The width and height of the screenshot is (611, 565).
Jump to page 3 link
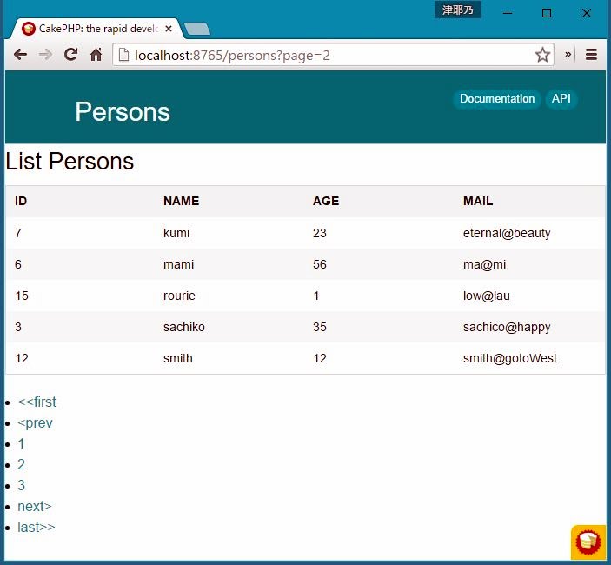[22, 486]
